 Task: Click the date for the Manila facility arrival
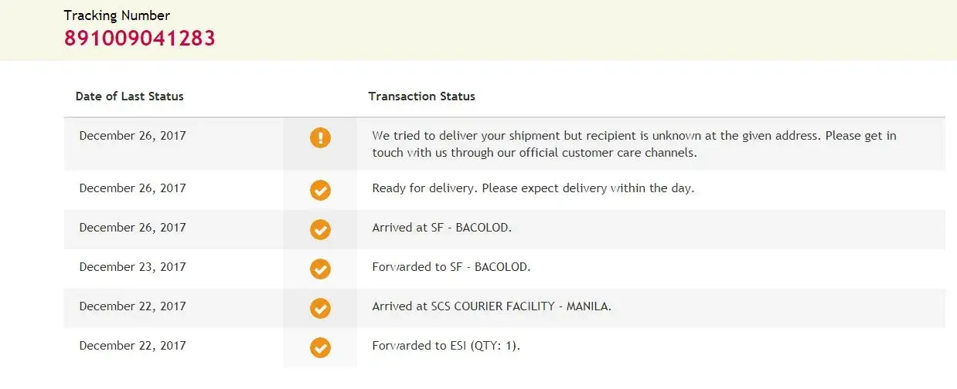pos(132,306)
